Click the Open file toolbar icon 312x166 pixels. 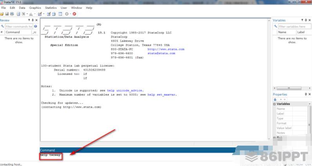tap(2, 14)
